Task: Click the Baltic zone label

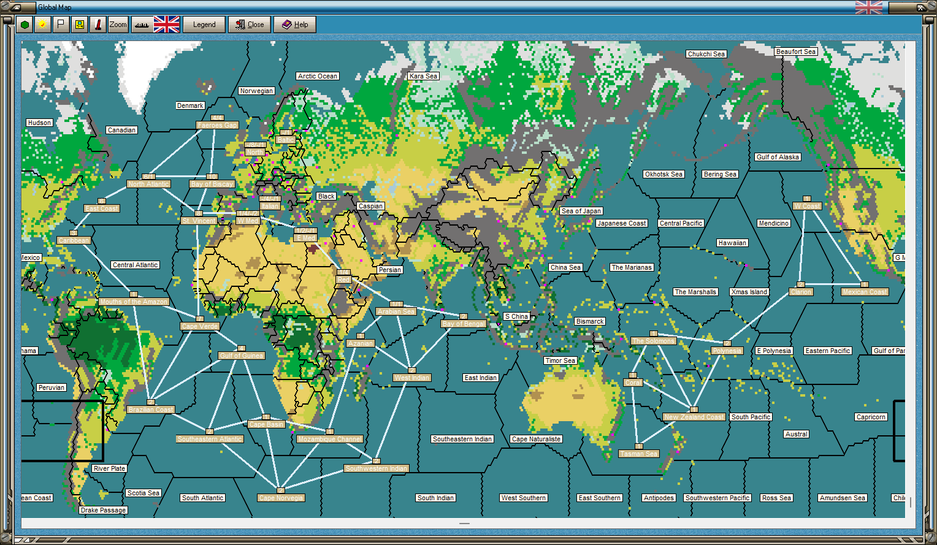Action: pyautogui.click(x=286, y=140)
